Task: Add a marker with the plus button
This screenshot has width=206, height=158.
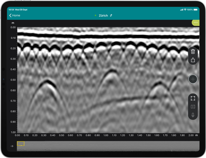Action: [193, 79]
